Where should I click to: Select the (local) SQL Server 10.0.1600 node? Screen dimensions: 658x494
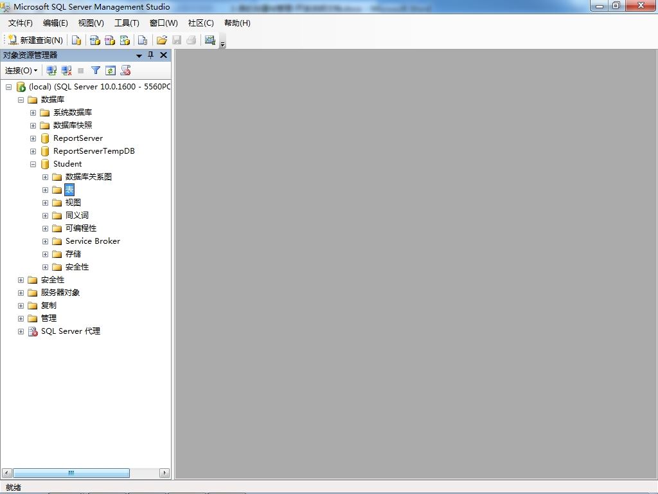(100, 87)
